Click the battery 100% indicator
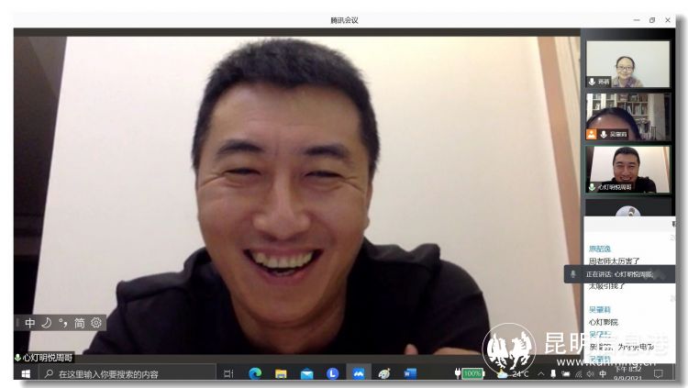The image size is (688, 388). [470, 373]
